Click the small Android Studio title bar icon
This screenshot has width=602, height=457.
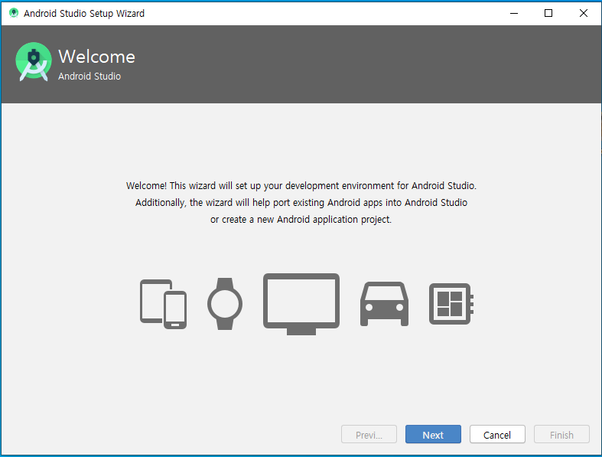(x=14, y=13)
